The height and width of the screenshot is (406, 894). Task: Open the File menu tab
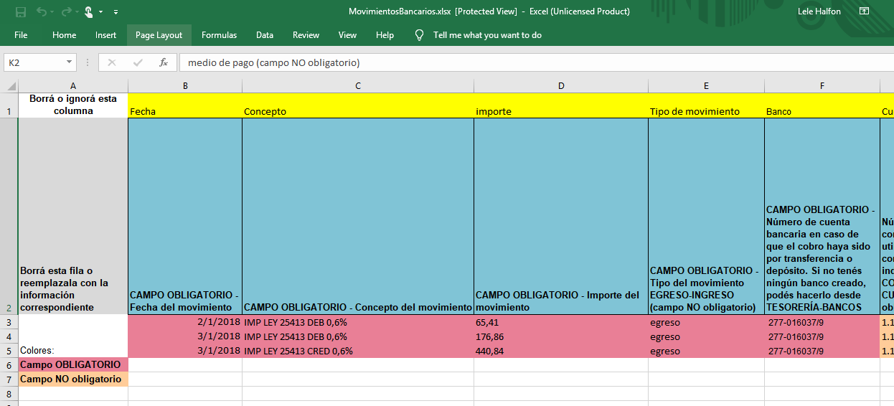21,34
